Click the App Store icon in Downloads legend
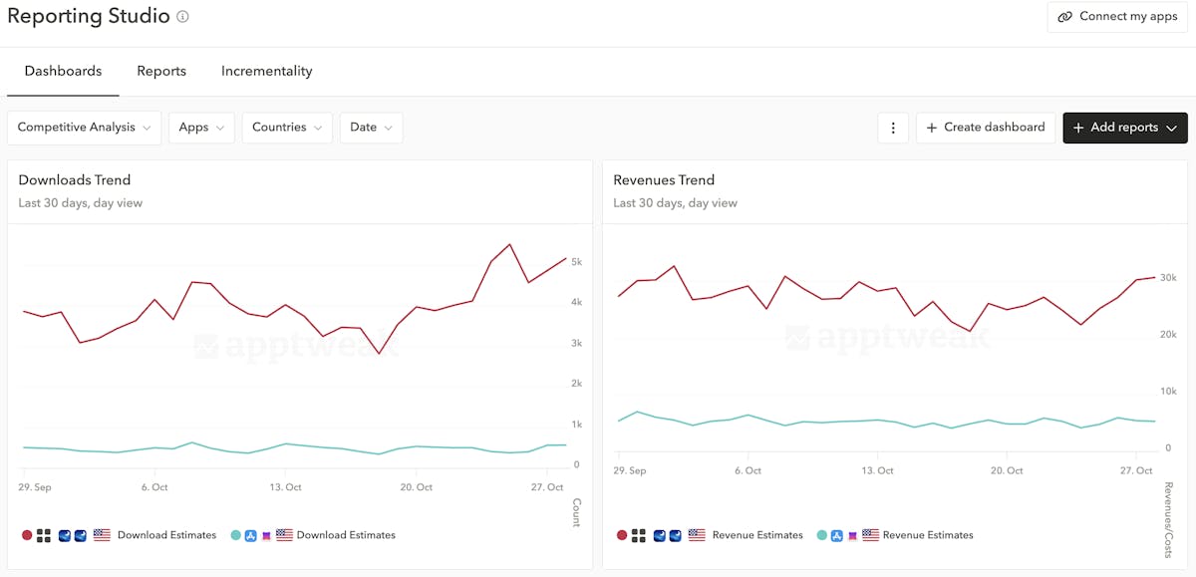Screen dimensions: 1196x577 click(x=251, y=535)
